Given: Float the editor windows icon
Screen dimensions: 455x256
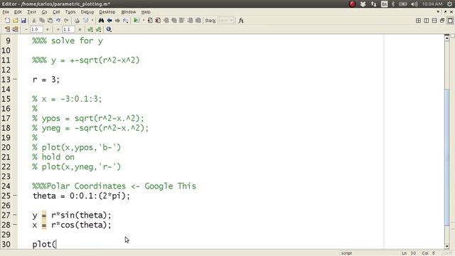Looking at the screenshot, I should click(x=442, y=21).
